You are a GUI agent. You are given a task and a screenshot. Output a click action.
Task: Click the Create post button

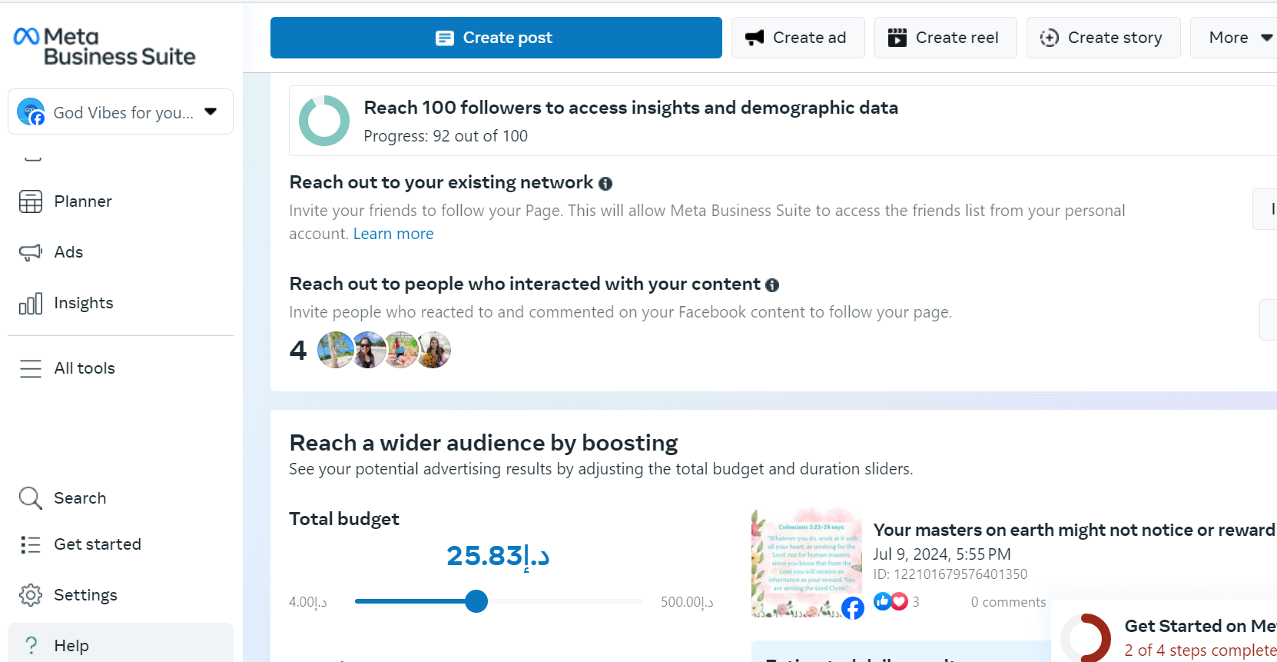click(496, 38)
